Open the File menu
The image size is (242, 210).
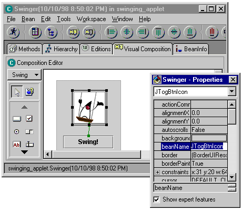coord(11,19)
